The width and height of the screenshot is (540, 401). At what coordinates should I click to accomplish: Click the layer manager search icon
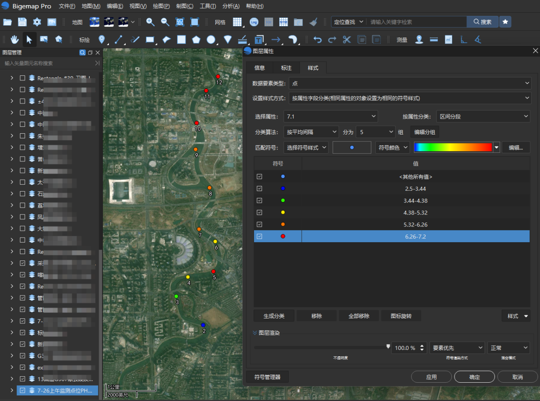pos(83,52)
